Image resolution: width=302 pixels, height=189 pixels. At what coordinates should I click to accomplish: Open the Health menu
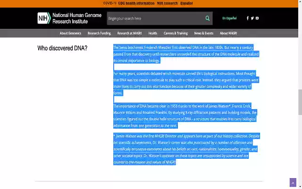pyautogui.click(x=153, y=33)
